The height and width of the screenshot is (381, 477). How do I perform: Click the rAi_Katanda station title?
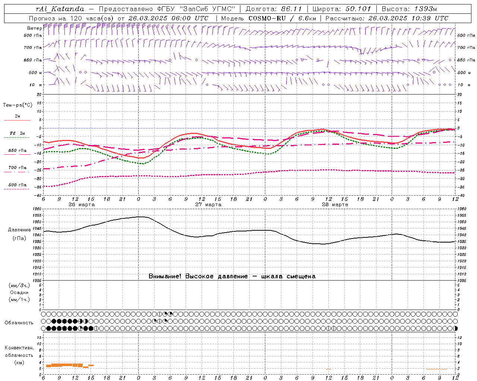pos(60,9)
